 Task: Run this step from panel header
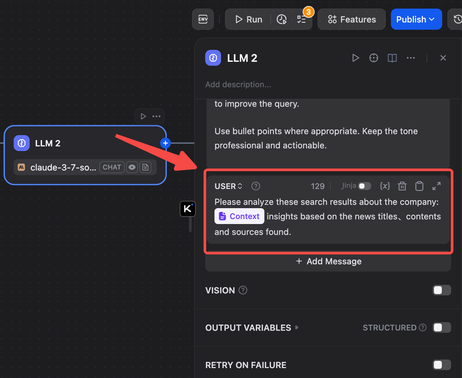click(x=356, y=58)
